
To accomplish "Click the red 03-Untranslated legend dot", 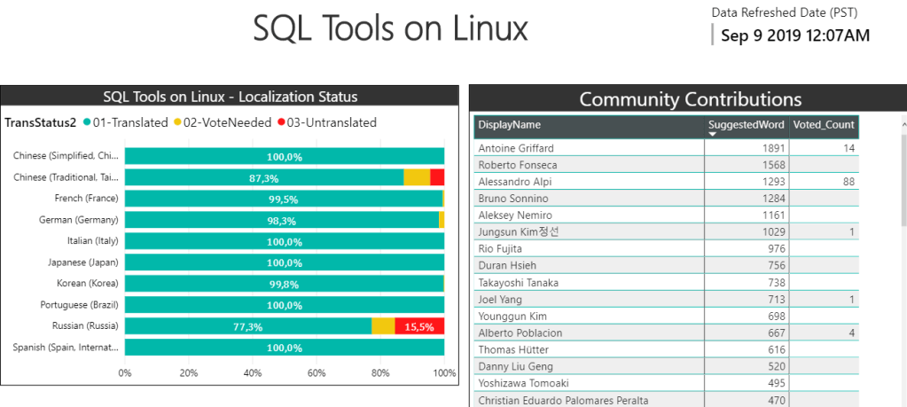I will (282, 123).
